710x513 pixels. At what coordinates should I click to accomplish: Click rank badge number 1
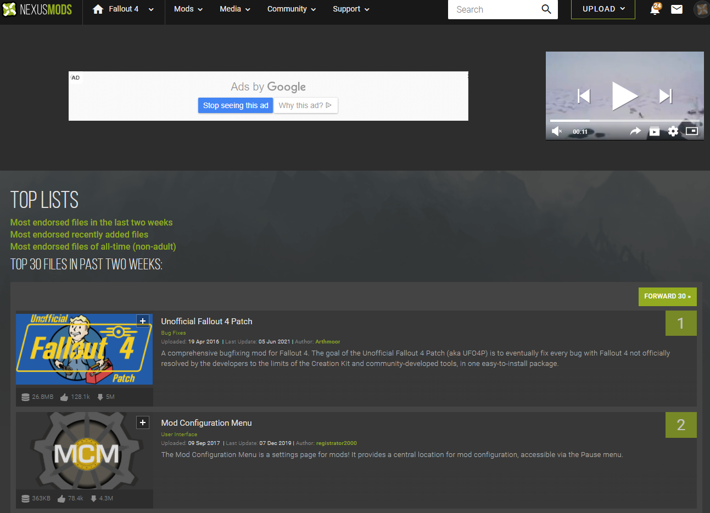[x=681, y=323]
